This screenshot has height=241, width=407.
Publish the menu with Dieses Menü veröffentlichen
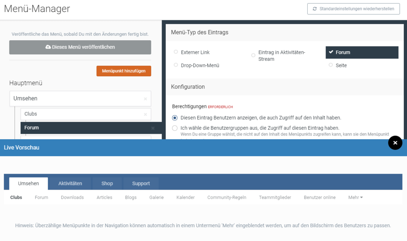coord(80,47)
